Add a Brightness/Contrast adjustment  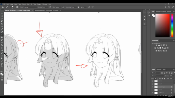click(156, 45)
